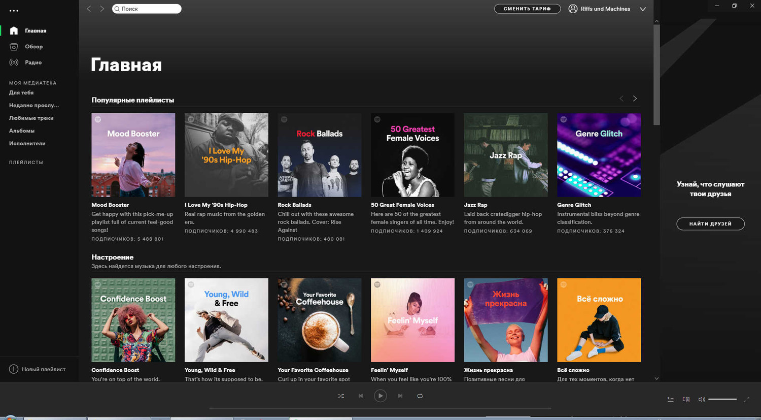The width and height of the screenshot is (761, 420).
Task: Open Исполнители in the library
Action: [27, 144]
